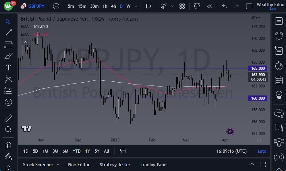Set date range to 5Y

tap(97, 151)
